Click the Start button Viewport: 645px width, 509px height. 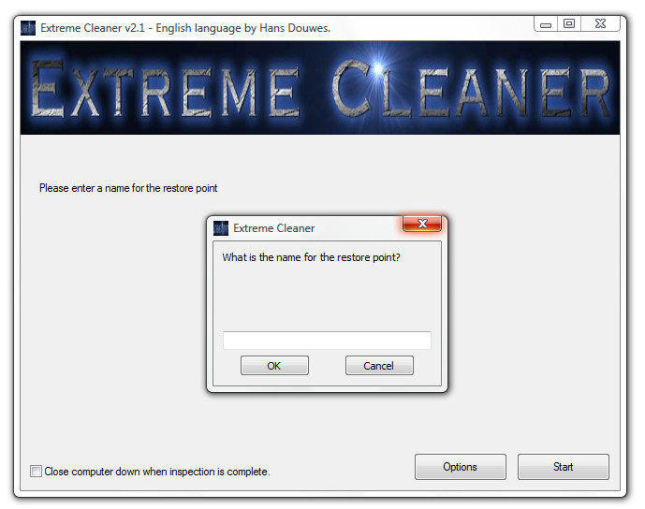564,467
